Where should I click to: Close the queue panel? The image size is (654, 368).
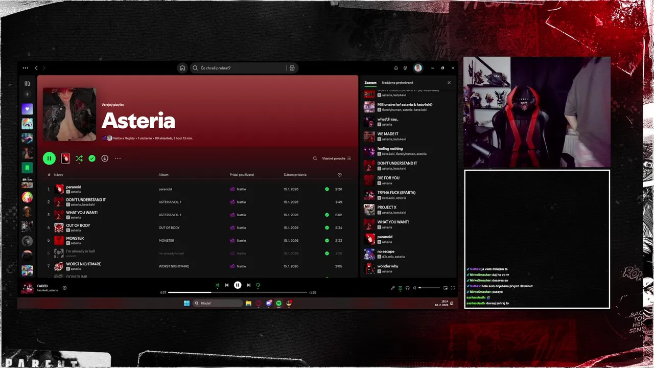pyautogui.click(x=449, y=83)
